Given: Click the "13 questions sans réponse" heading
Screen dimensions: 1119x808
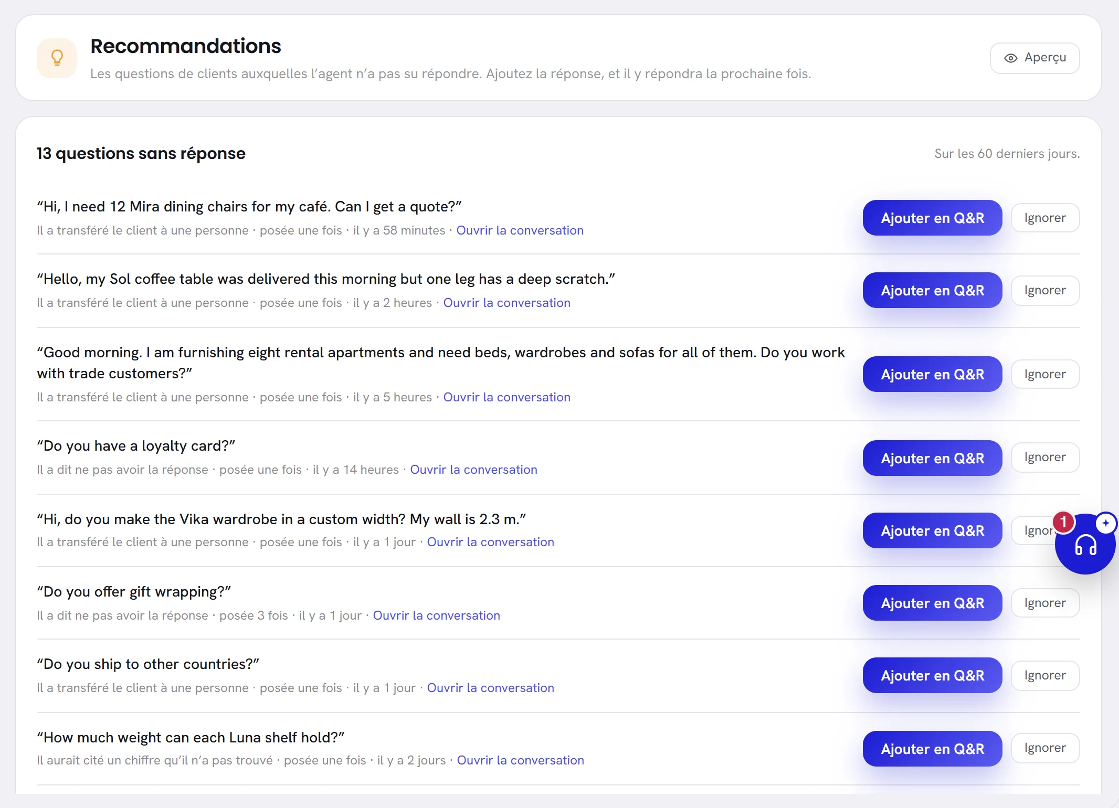Looking at the screenshot, I should tap(141, 153).
